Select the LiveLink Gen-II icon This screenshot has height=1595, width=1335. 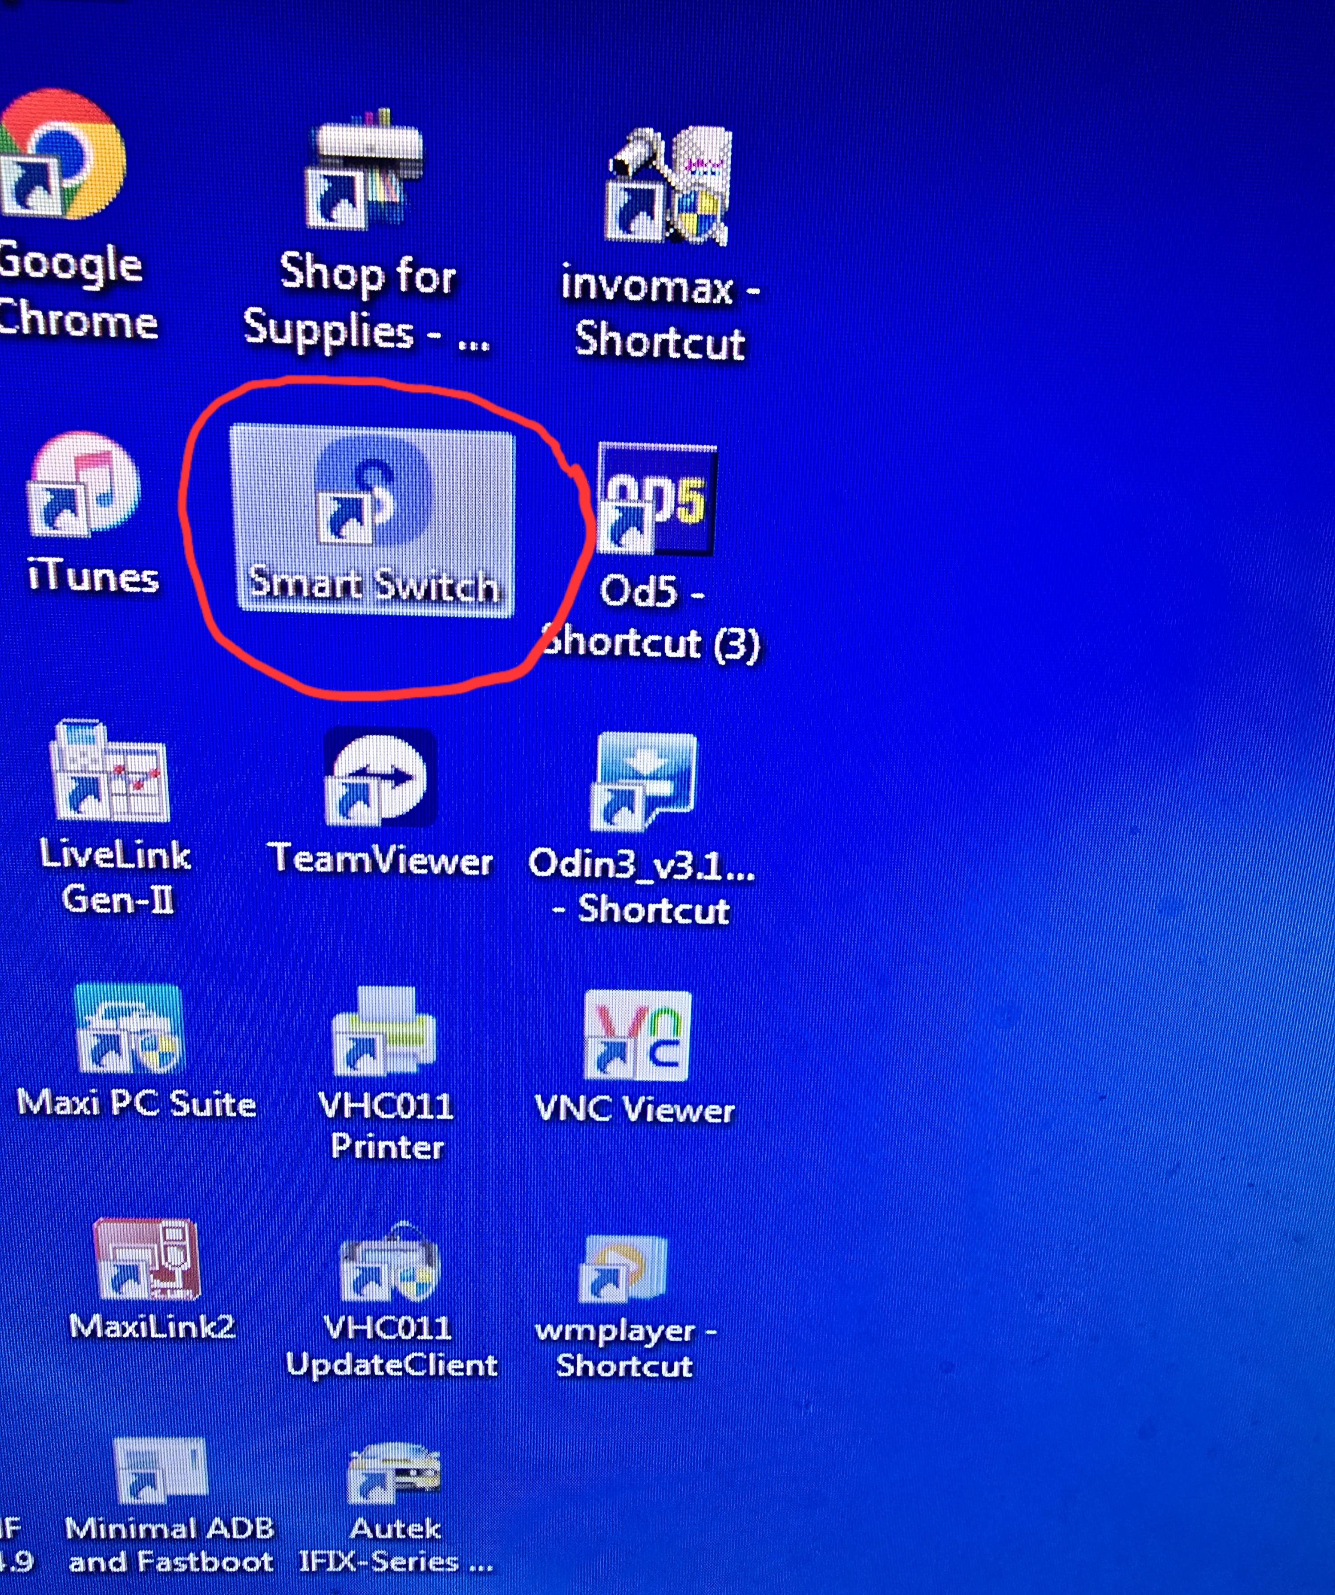109,769
